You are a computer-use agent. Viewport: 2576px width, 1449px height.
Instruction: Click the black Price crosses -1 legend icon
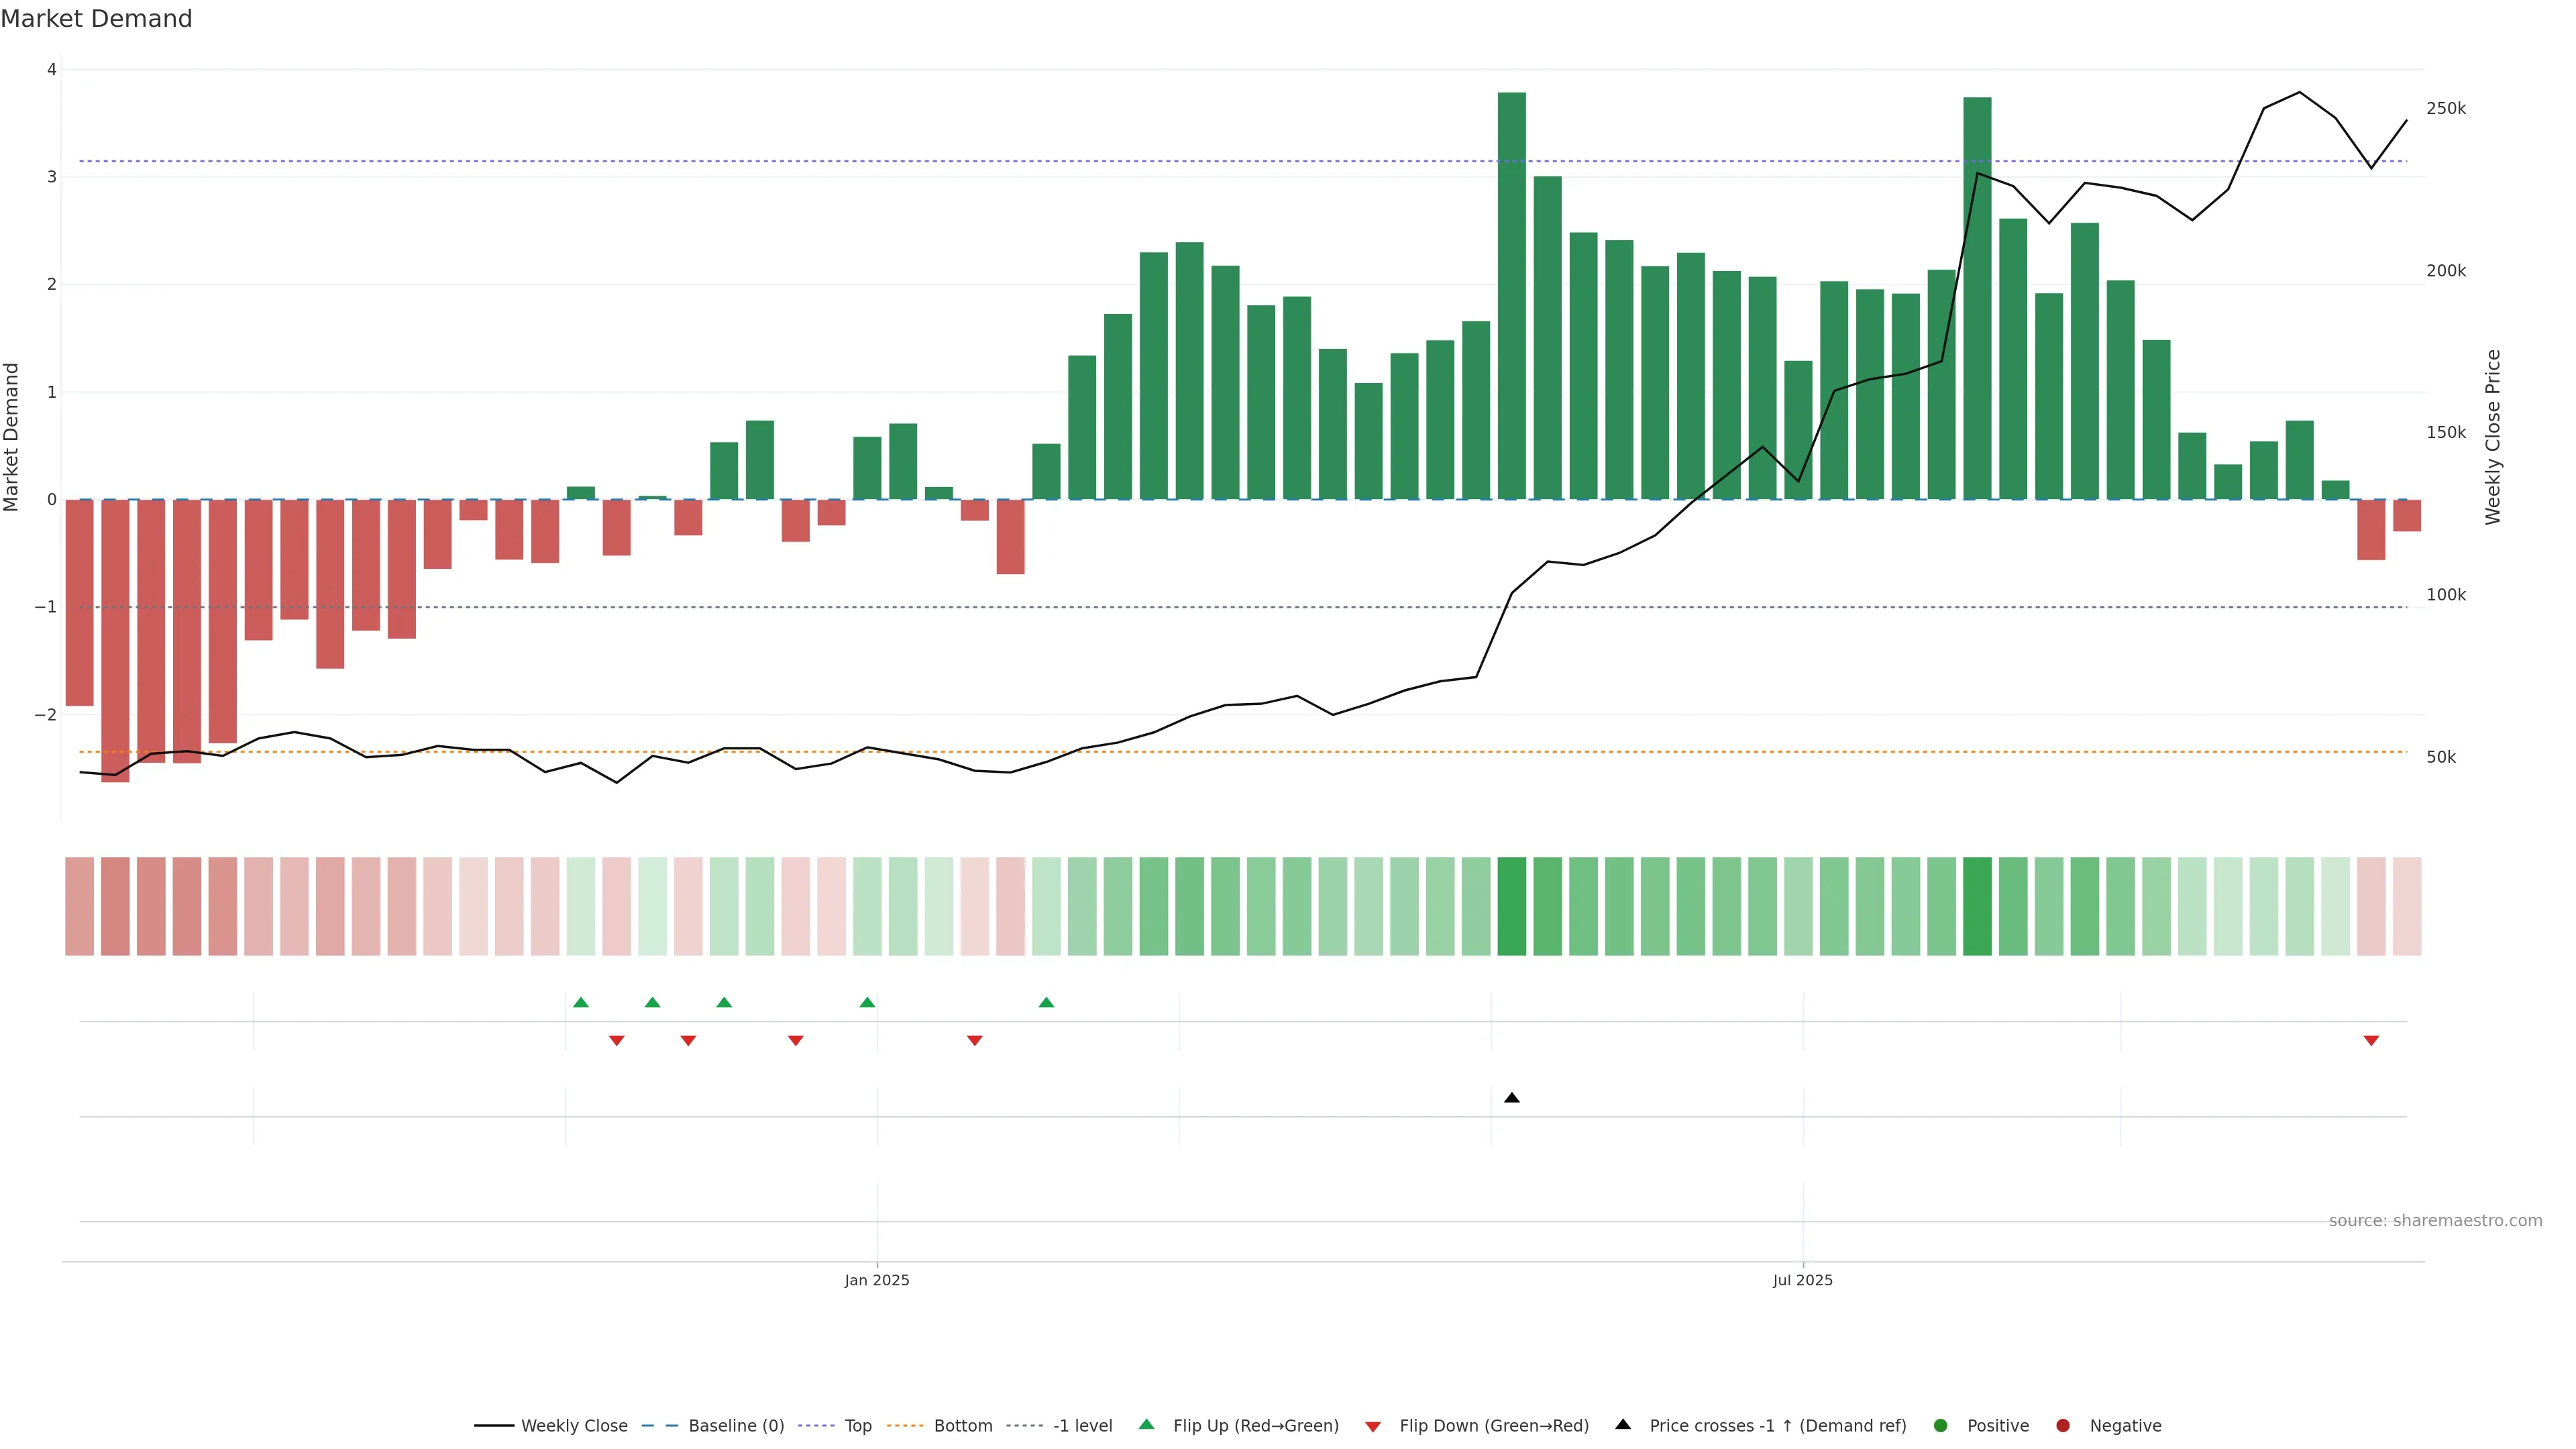(x=1623, y=1424)
